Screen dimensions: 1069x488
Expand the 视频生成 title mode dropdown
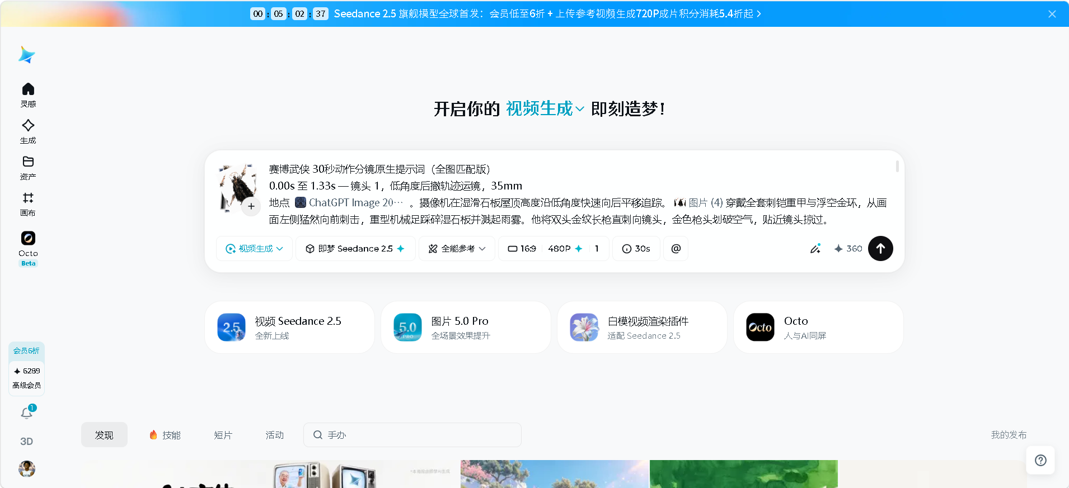(545, 108)
